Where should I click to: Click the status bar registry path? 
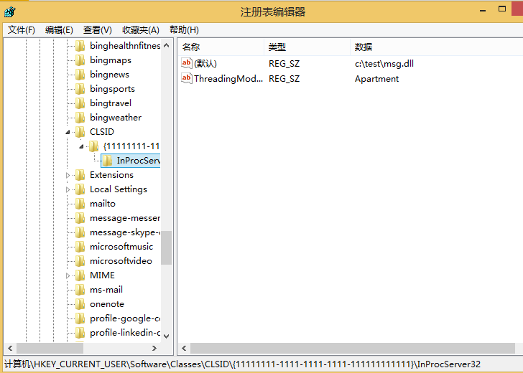click(243, 364)
